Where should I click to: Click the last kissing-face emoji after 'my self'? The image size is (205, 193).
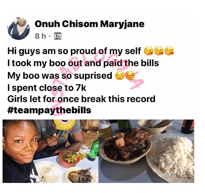pyautogui.click(x=169, y=51)
